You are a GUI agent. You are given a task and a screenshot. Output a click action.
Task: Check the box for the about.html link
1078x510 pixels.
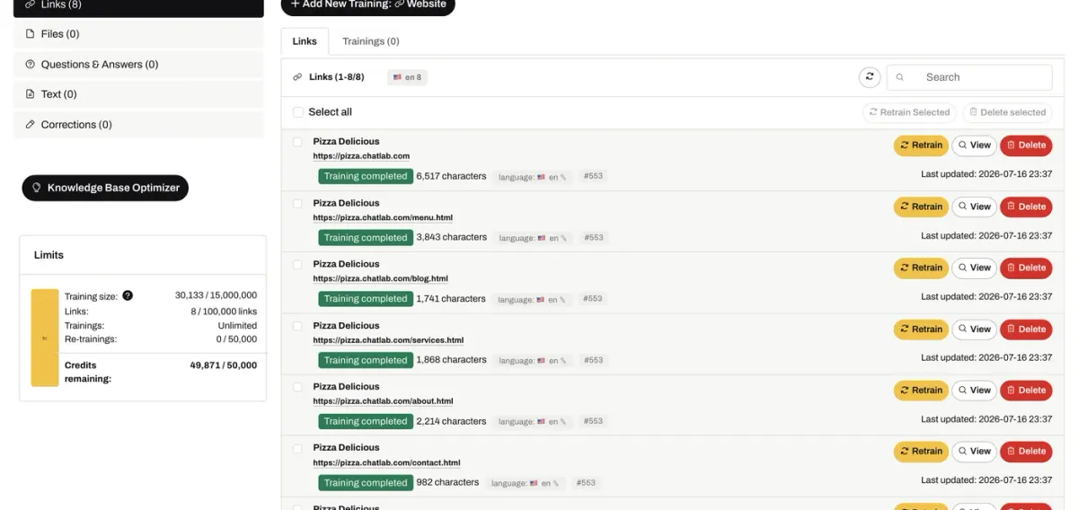[x=298, y=387]
